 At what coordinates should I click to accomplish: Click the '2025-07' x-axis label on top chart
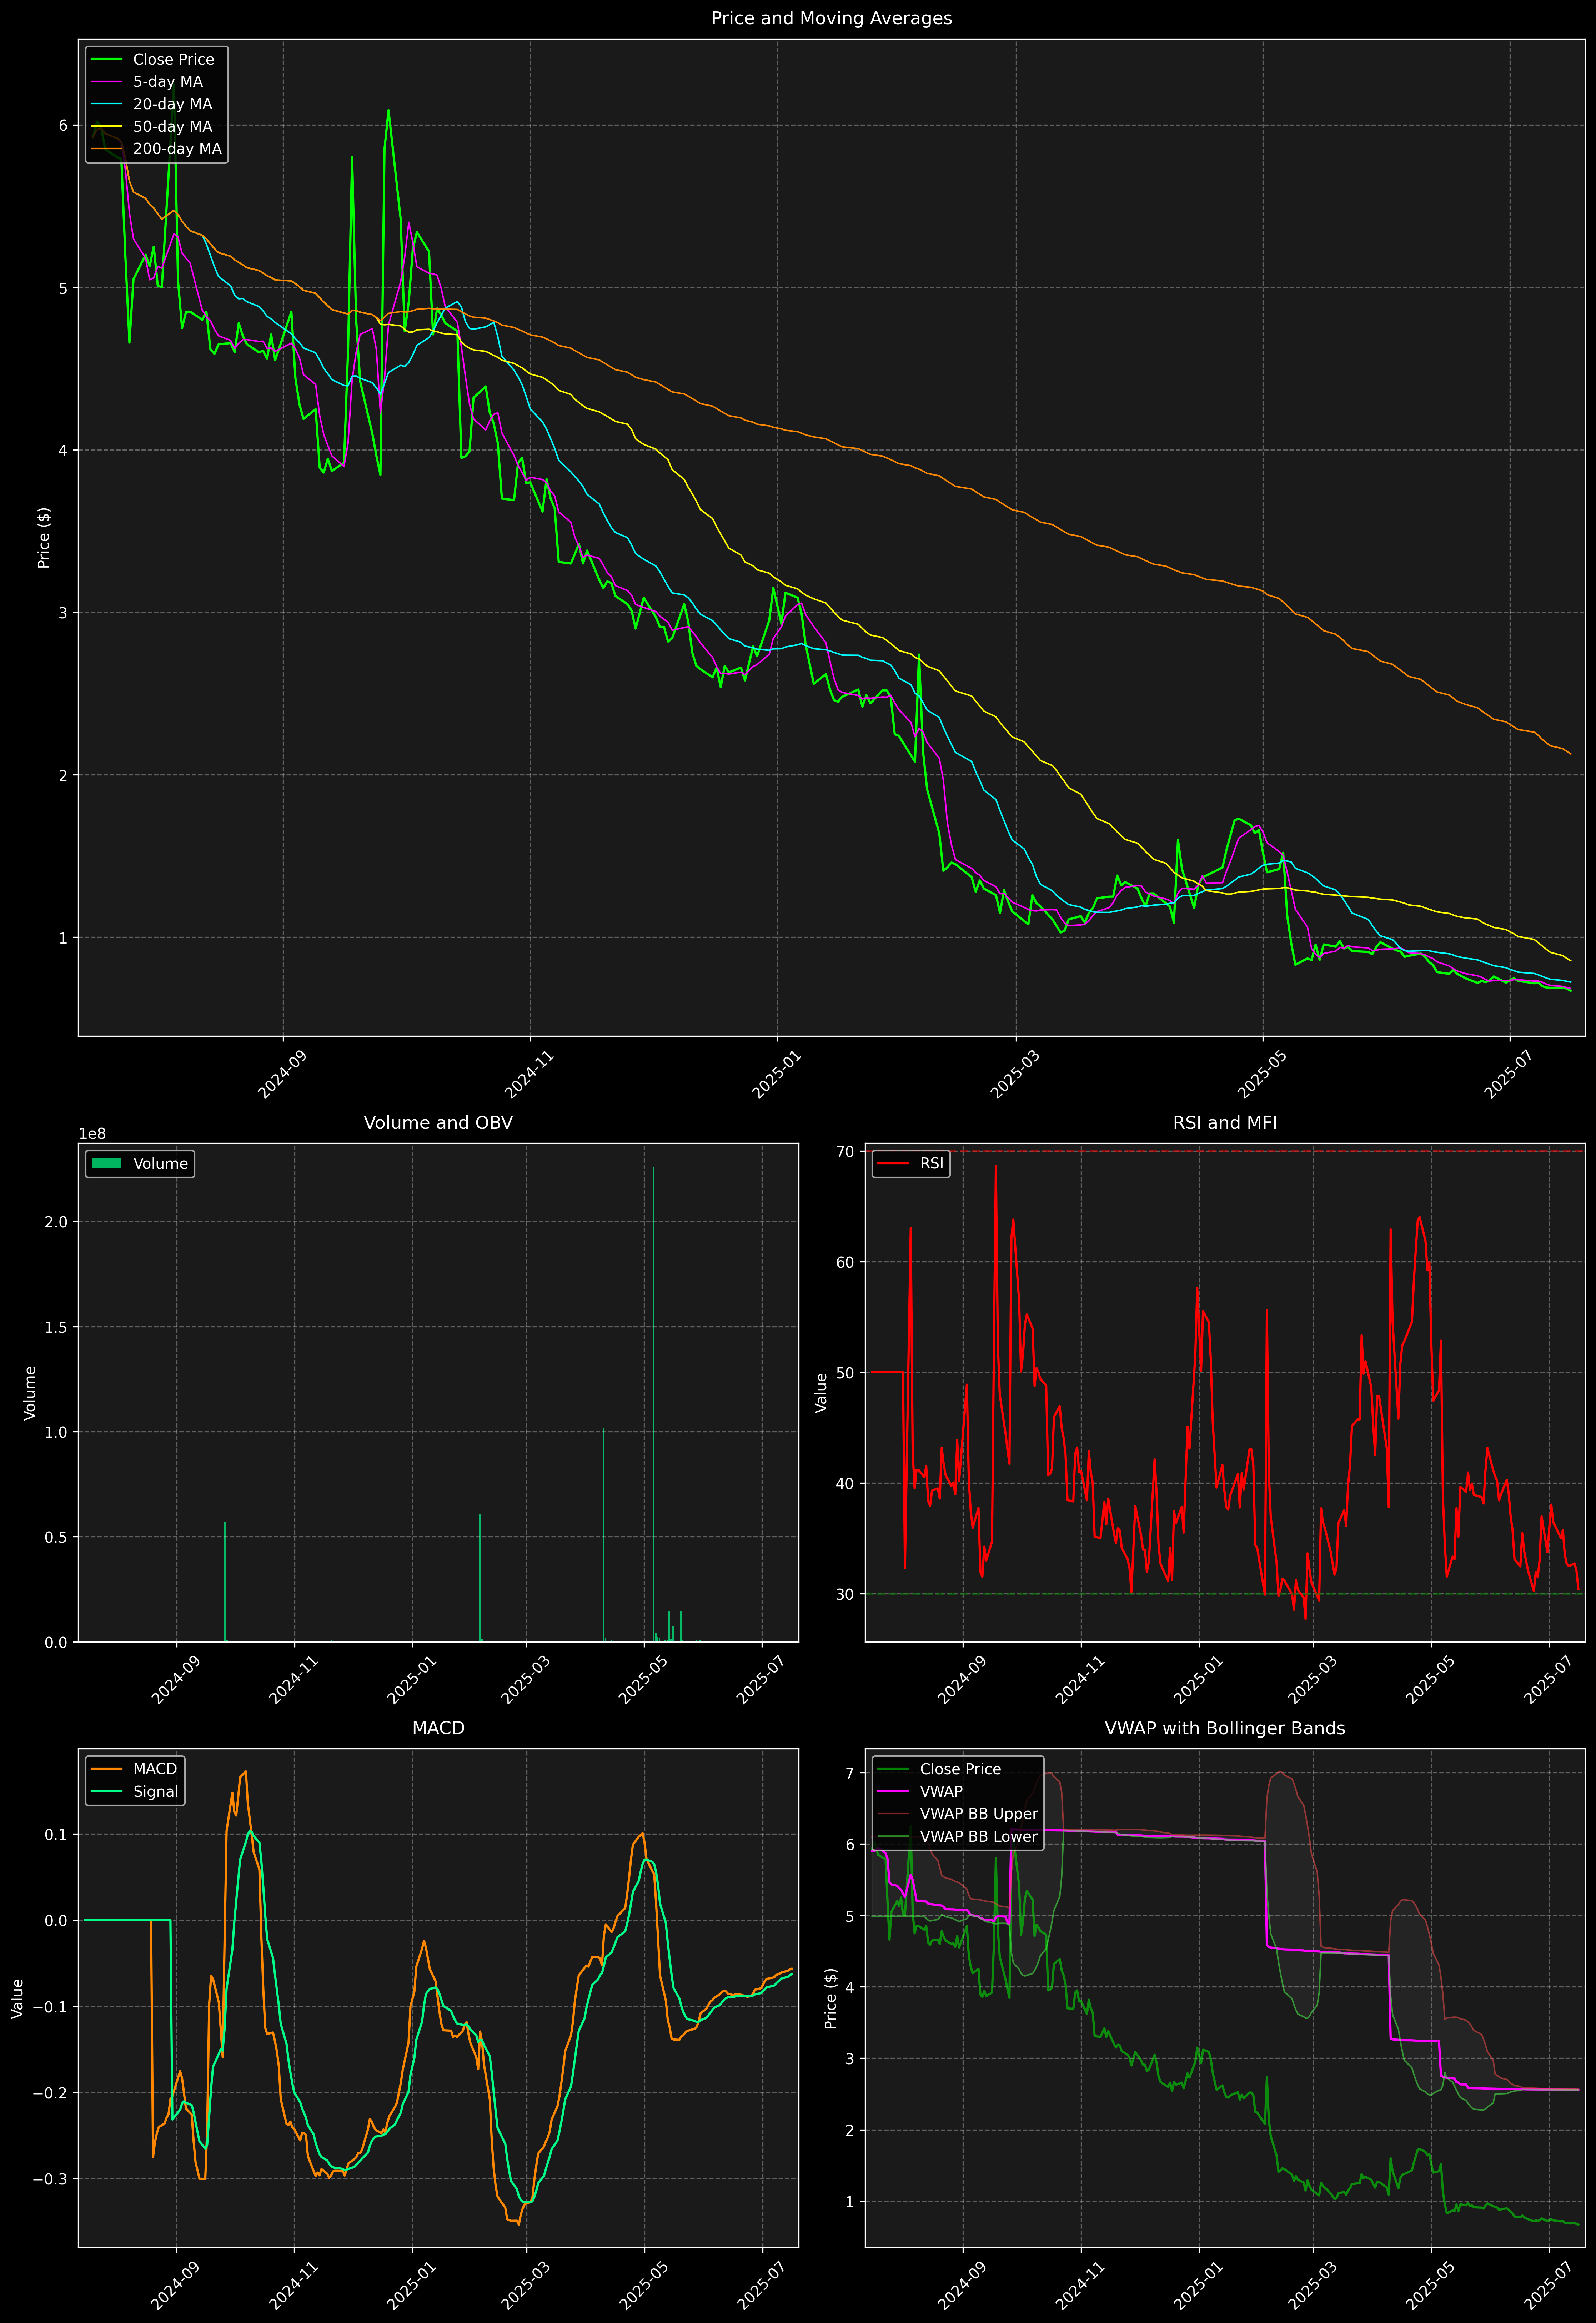(1509, 1073)
